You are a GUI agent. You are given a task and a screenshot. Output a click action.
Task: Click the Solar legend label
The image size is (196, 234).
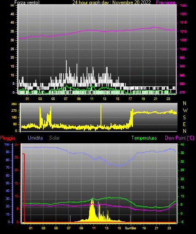pyautogui.click(x=54, y=138)
